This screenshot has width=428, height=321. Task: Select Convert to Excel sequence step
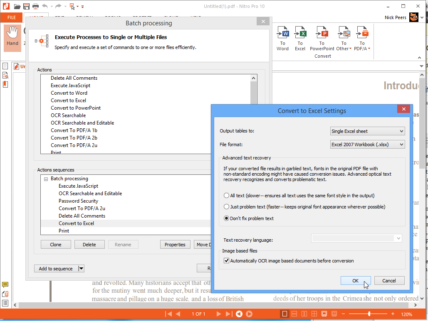77,223
